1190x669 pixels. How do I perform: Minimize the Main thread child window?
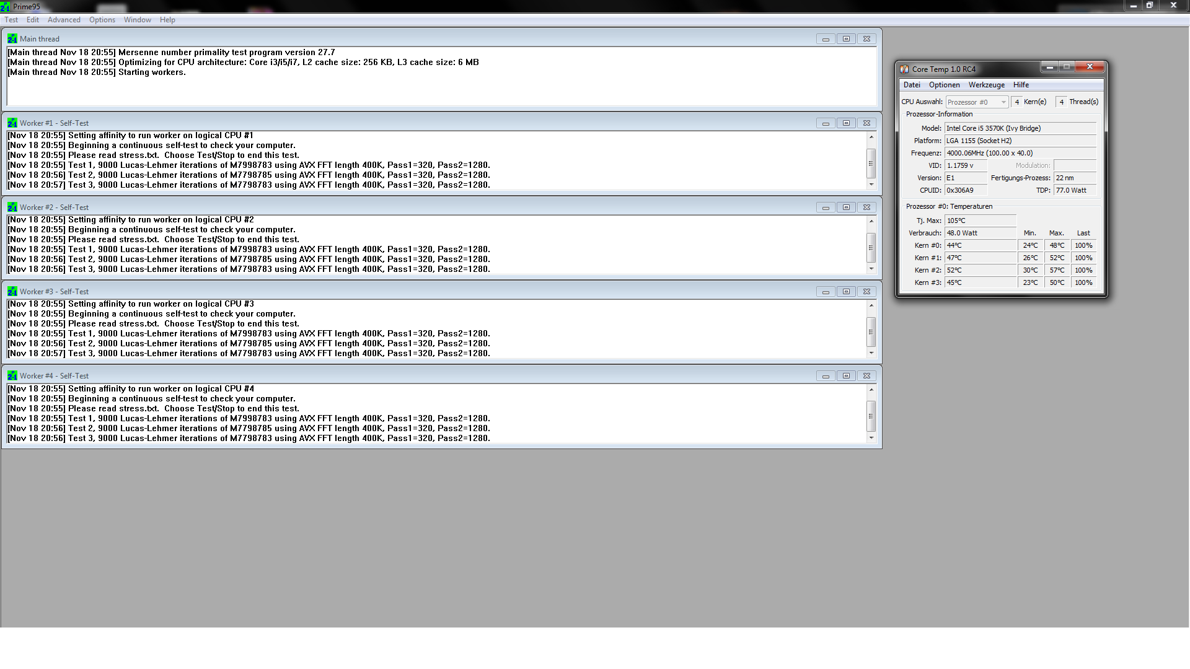825,38
